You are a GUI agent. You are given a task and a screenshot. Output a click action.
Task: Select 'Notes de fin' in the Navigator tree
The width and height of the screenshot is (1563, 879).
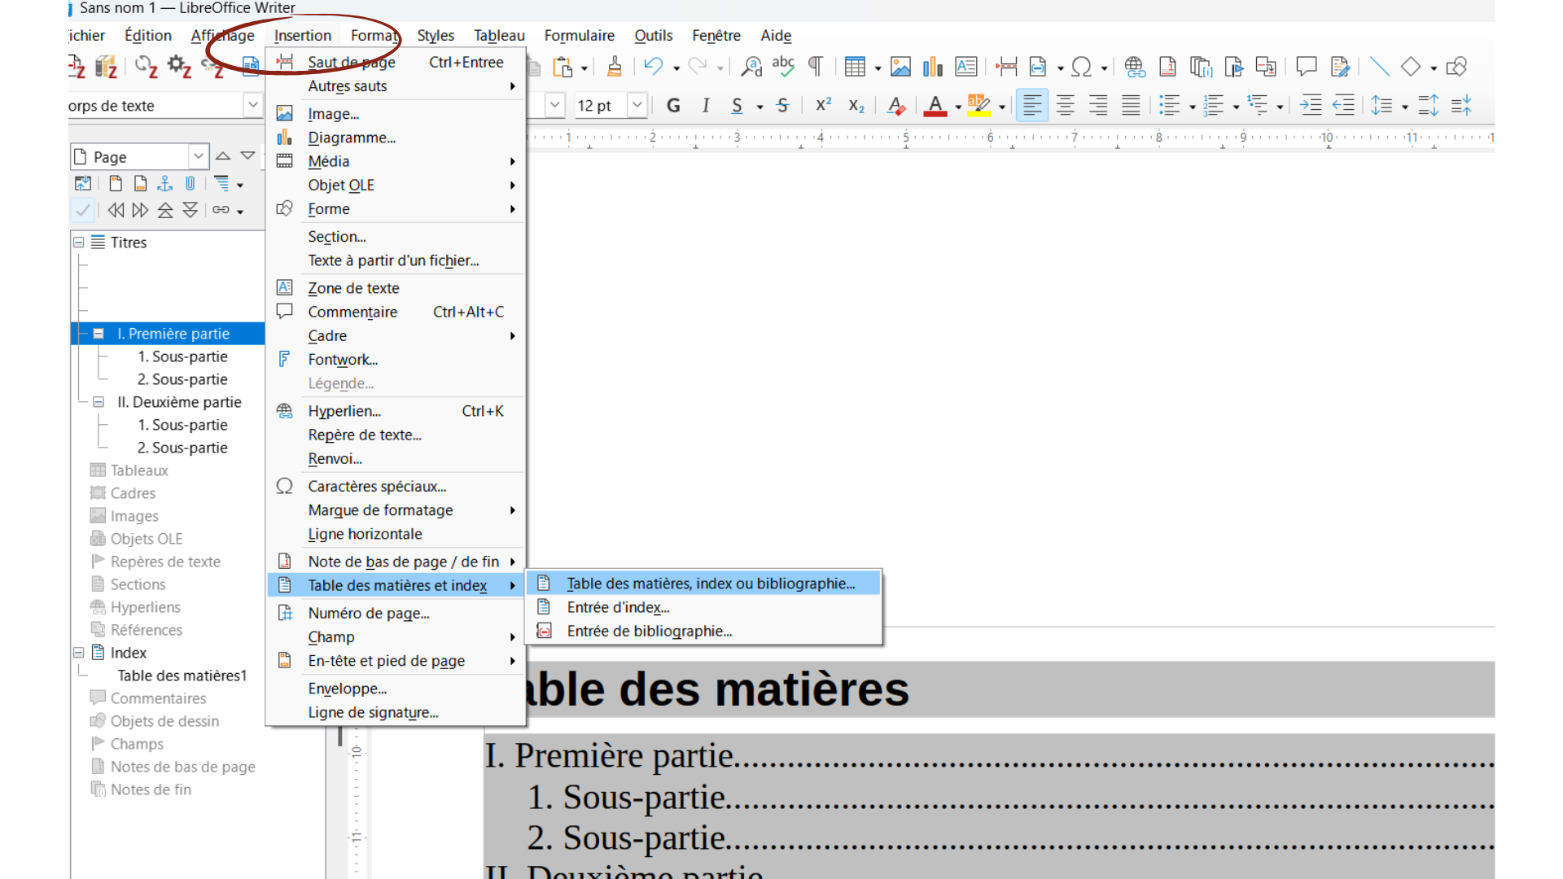pos(151,789)
